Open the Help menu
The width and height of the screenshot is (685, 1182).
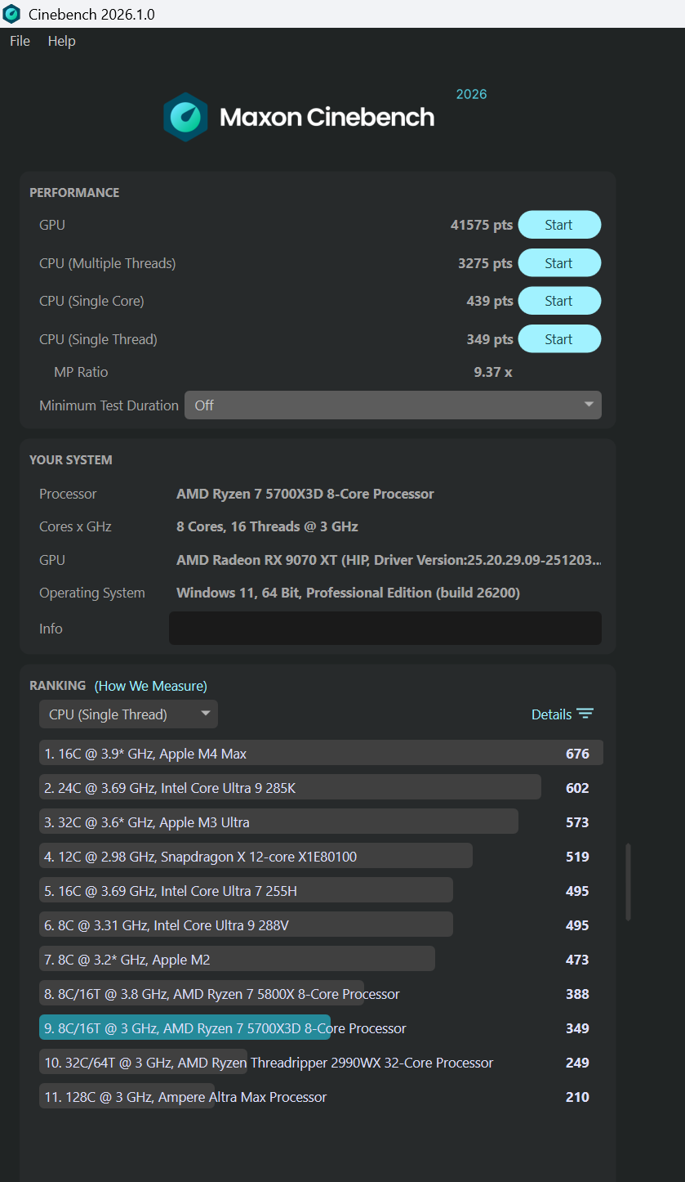(61, 41)
